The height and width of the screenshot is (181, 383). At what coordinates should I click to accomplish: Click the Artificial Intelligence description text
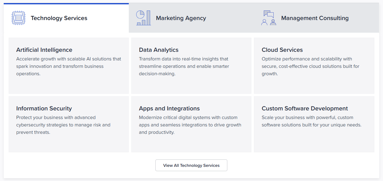69,66
